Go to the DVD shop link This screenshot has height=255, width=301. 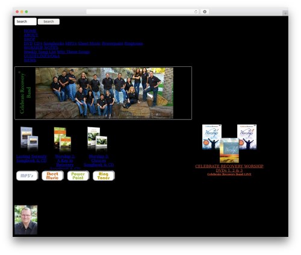point(28,43)
